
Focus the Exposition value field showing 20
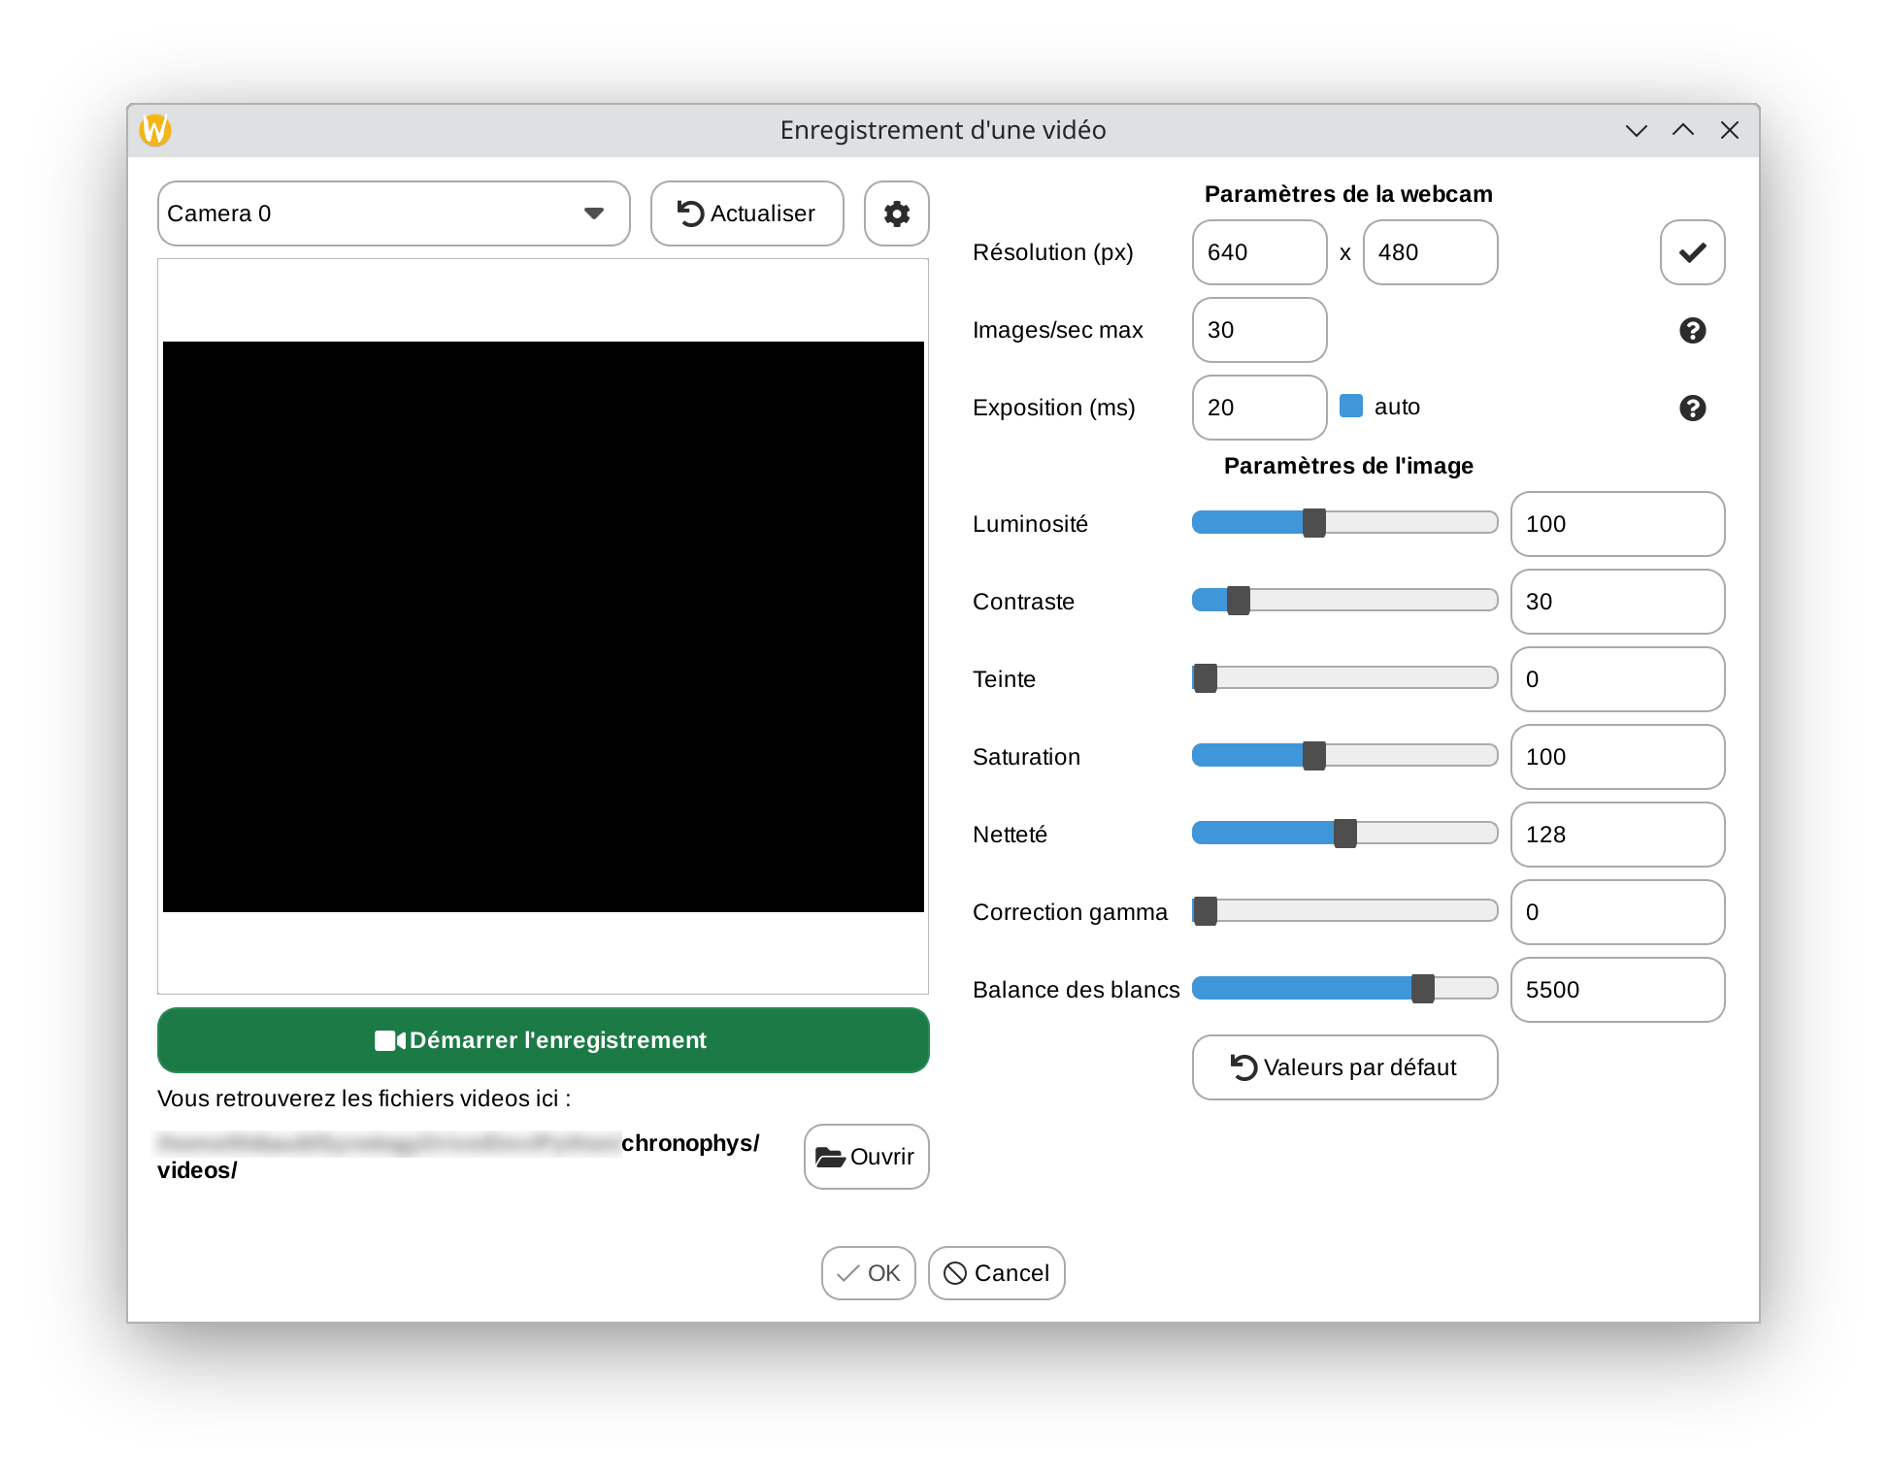coord(1259,408)
